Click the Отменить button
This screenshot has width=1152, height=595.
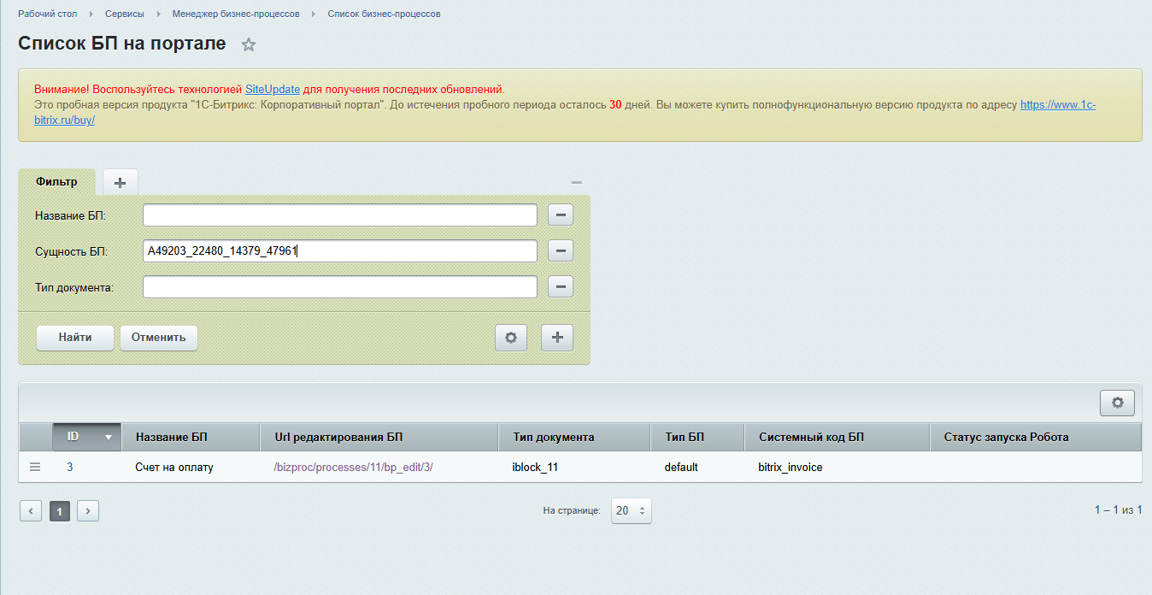159,338
